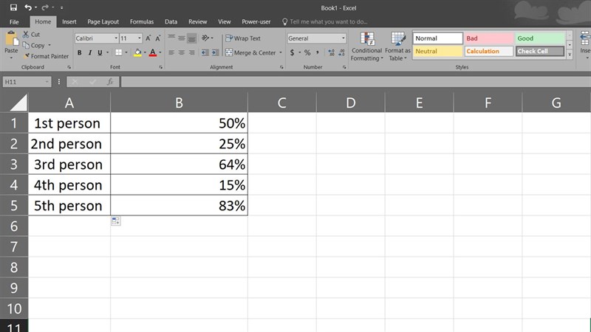Click the Auto Fill Options icon below table
Screen dimensions: 591x332
pos(116,221)
